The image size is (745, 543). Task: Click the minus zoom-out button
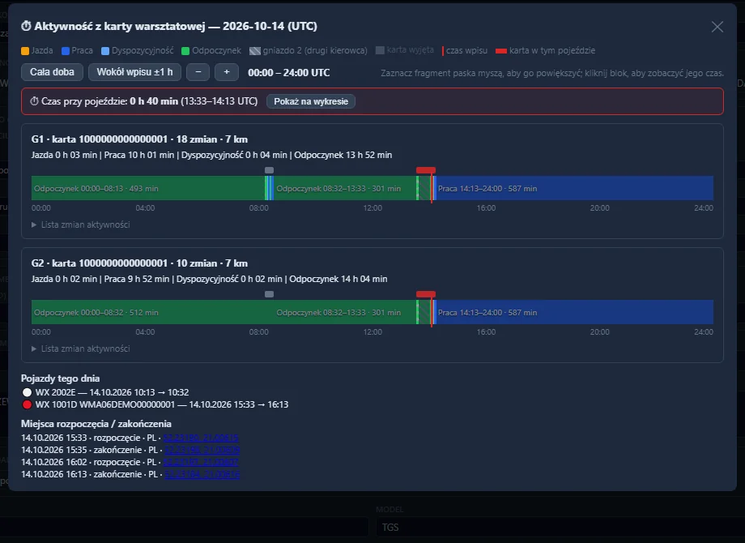198,72
